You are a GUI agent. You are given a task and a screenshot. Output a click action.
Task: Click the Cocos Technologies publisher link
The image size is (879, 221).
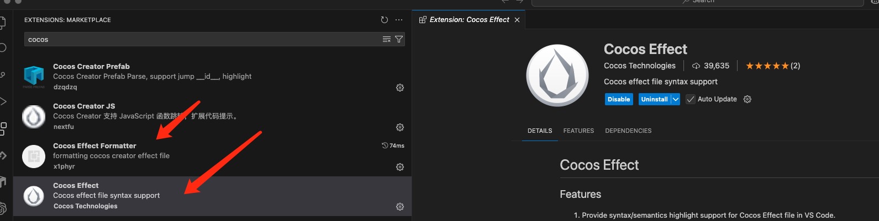(x=639, y=66)
